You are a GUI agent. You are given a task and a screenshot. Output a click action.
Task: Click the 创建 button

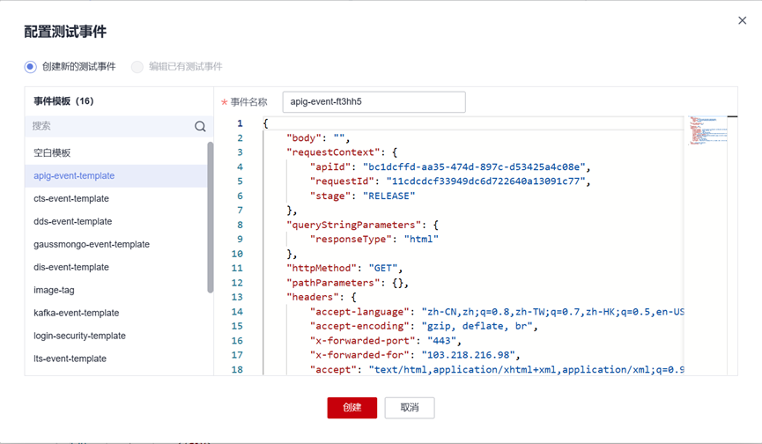pos(351,408)
